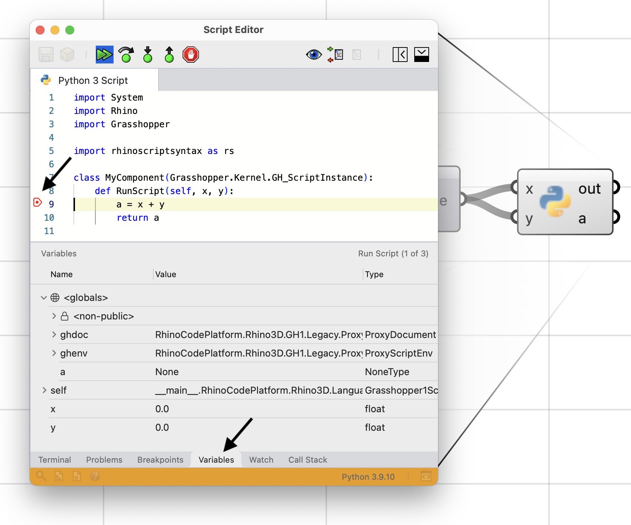Switch to the Breakpoints tab
Screen dimensions: 631x525
160,460
